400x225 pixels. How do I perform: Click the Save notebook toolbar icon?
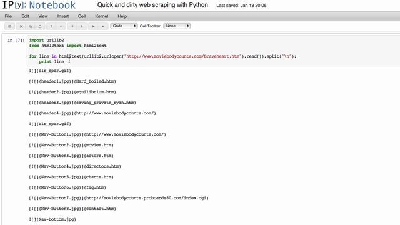(10, 26)
